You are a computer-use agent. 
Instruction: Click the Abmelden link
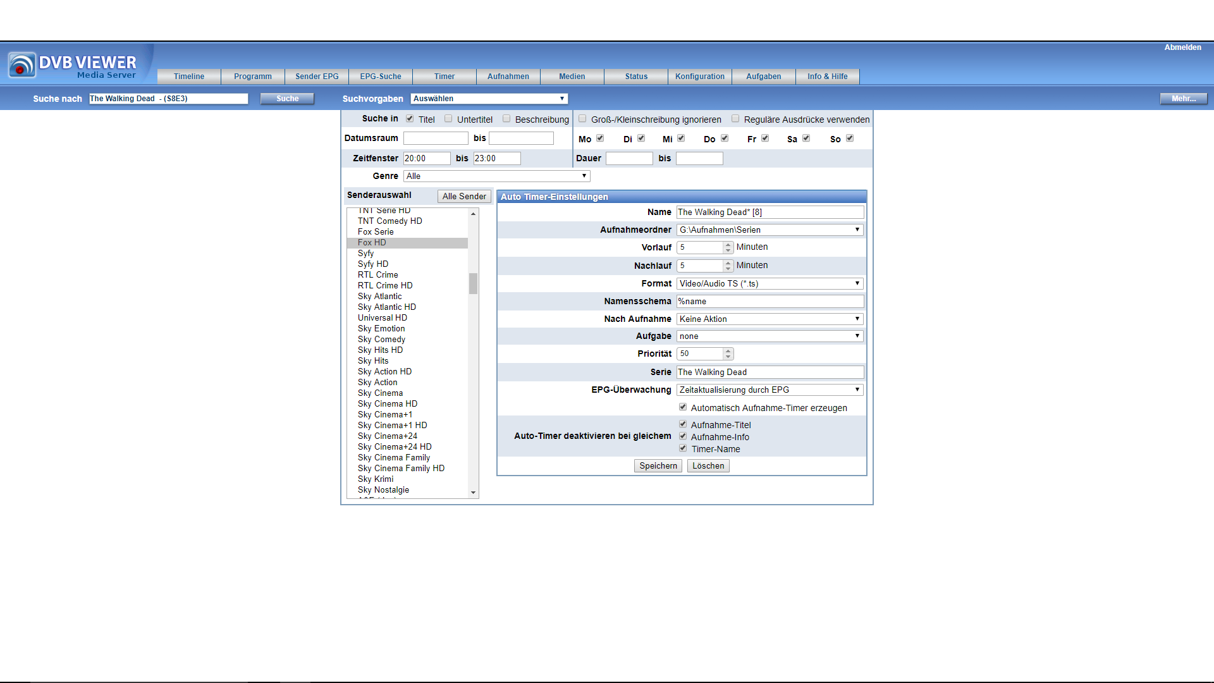pyautogui.click(x=1183, y=47)
